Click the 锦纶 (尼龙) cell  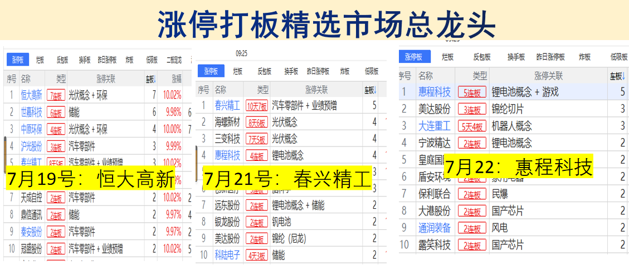click(289, 239)
